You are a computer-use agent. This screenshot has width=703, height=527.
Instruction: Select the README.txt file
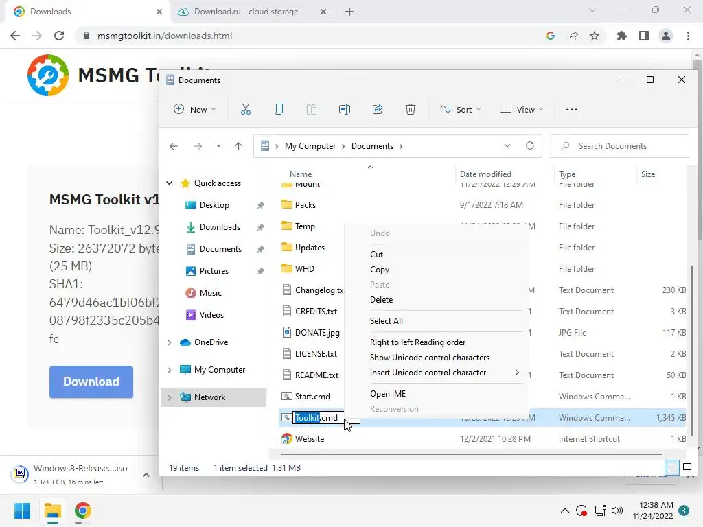[316, 375]
